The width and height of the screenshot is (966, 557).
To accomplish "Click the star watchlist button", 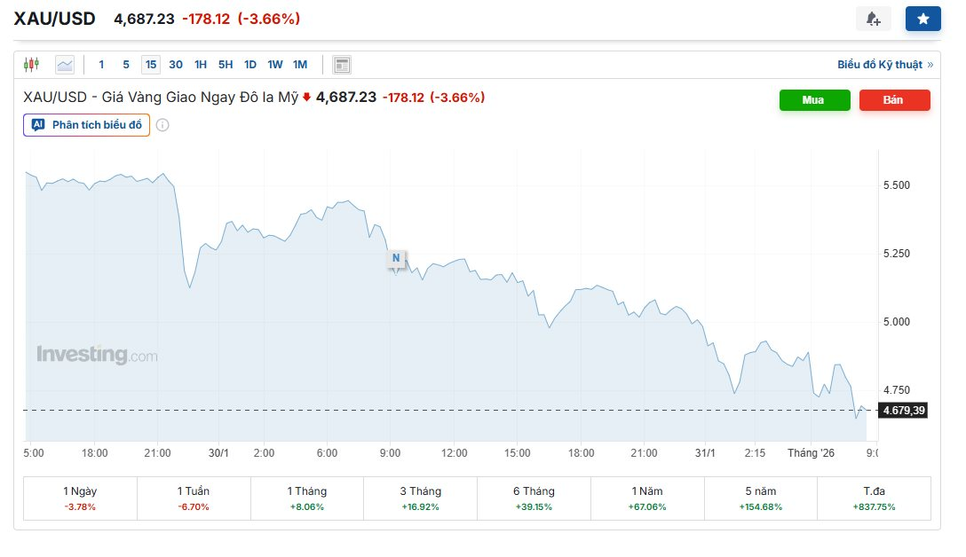I will point(922,19).
